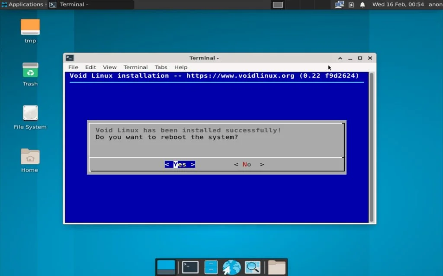This screenshot has width=443, height=276.
Task: Open the web browser from the dock
Action: [231, 267]
